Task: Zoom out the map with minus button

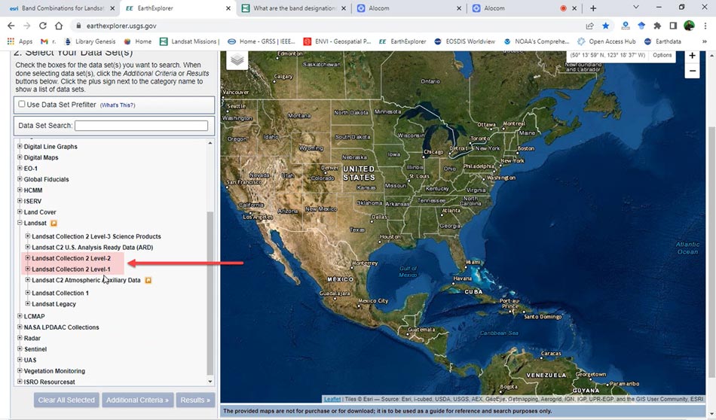Action: pos(692,72)
